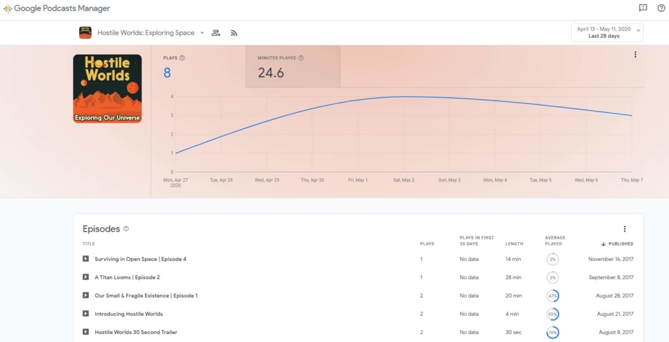Image resolution: width=669 pixels, height=342 pixels.
Task: Click the 24.6 minutes played value
Action: (271, 73)
